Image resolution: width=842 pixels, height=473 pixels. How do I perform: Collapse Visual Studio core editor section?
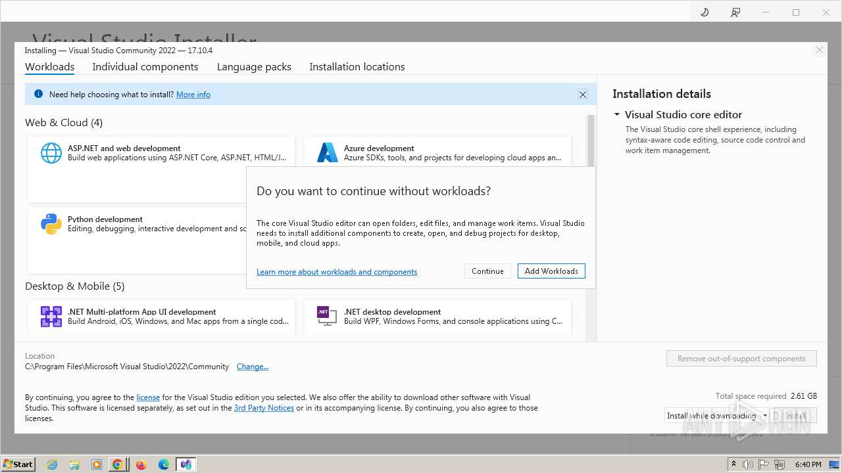[x=617, y=114]
